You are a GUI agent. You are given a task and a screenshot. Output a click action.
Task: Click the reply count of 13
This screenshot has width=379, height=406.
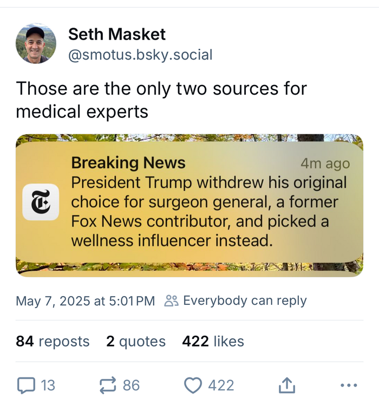[48, 385]
